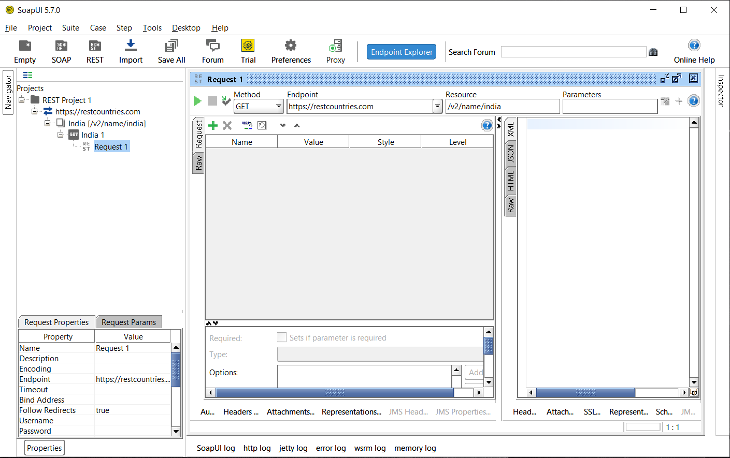Switch to Request Params tab
The image size is (730, 458).
click(128, 322)
